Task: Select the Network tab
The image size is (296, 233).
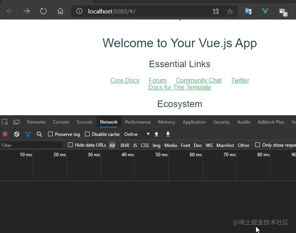Action: 109,122
